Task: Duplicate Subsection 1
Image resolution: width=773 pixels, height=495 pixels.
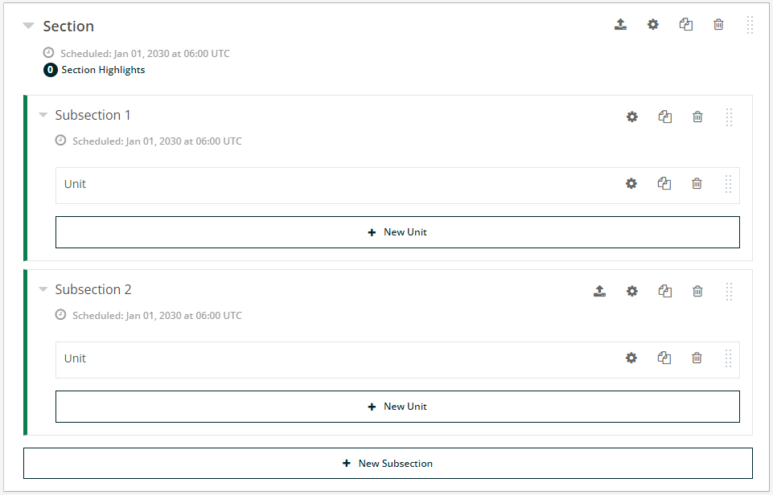Action: [665, 117]
